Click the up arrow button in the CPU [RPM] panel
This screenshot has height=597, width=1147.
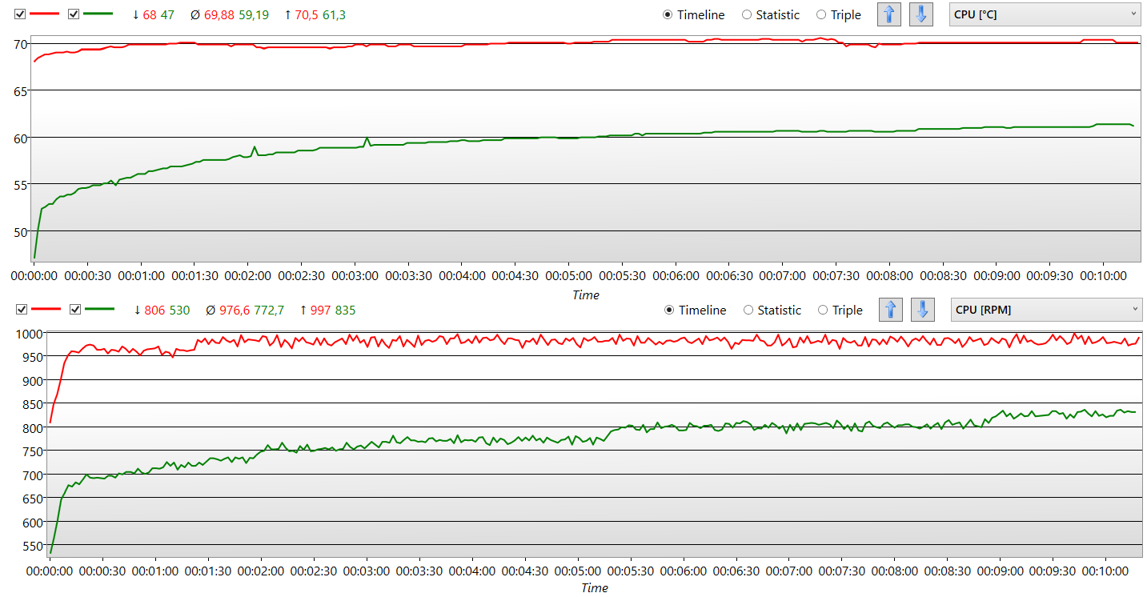tap(891, 310)
